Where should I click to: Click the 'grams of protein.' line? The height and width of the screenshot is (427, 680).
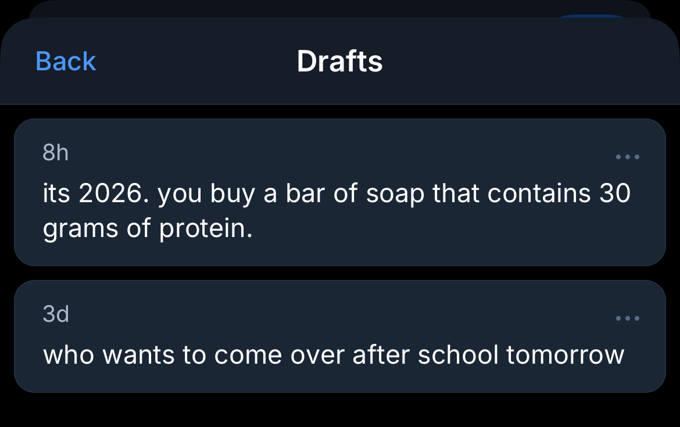pos(148,229)
